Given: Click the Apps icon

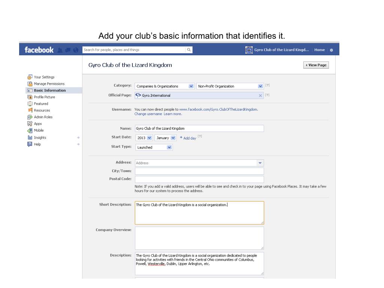Looking at the screenshot, I should (x=30, y=124).
